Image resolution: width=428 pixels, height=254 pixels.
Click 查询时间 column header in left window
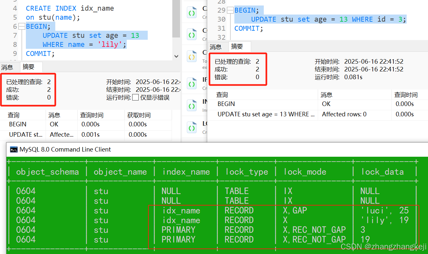pos(92,115)
